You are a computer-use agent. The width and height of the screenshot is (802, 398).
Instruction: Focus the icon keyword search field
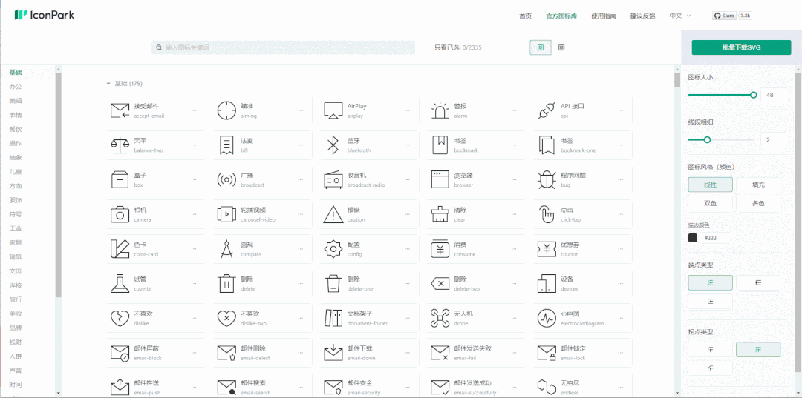284,47
